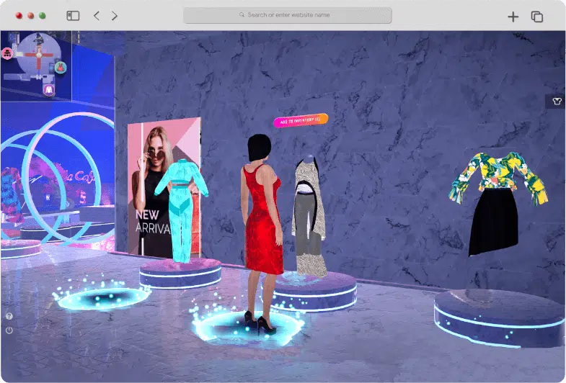Click the Add to Inventory button

click(300, 121)
